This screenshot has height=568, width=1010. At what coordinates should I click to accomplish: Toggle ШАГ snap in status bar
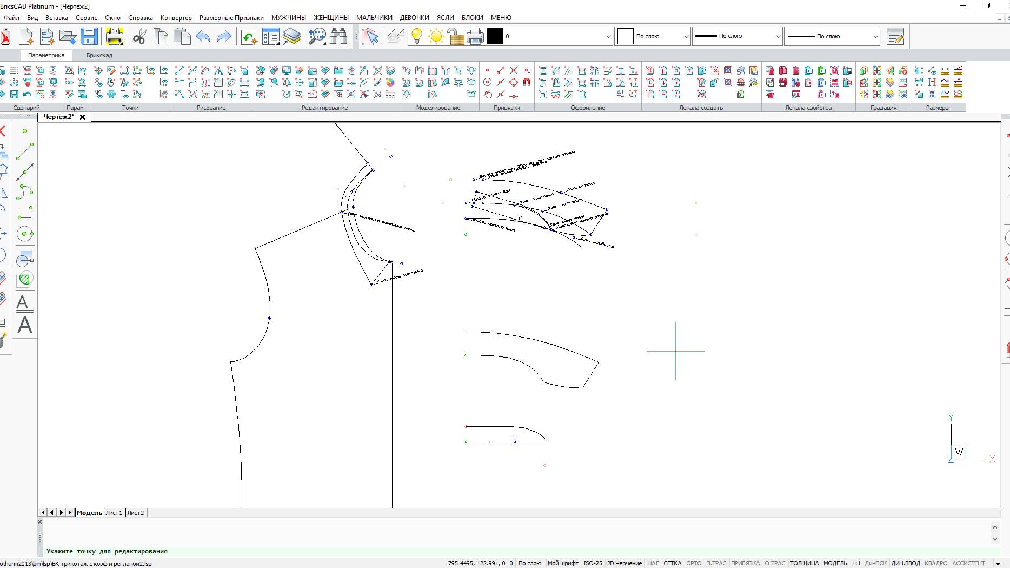[x=652, y=563]
